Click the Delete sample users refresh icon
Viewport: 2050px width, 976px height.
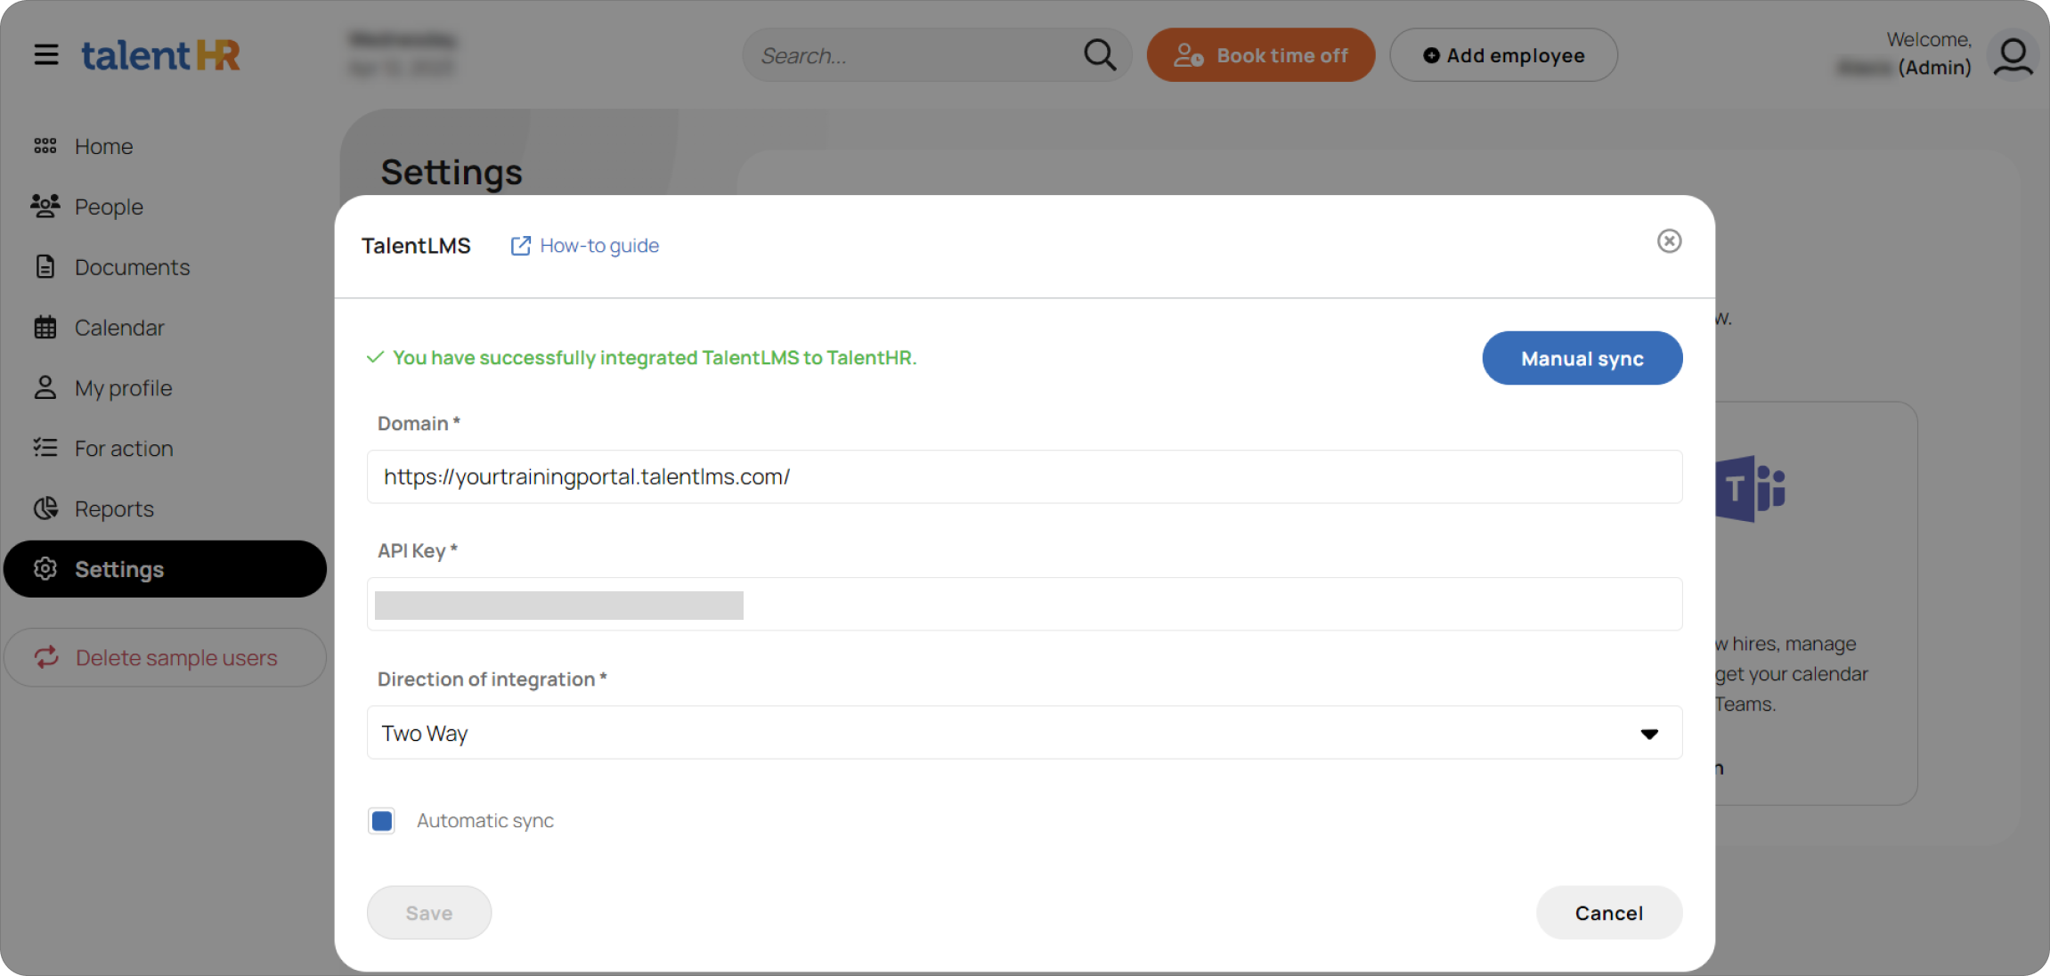[46, 657]
